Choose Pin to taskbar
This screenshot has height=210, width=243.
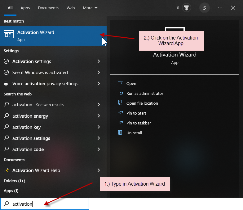coord(139,123)
